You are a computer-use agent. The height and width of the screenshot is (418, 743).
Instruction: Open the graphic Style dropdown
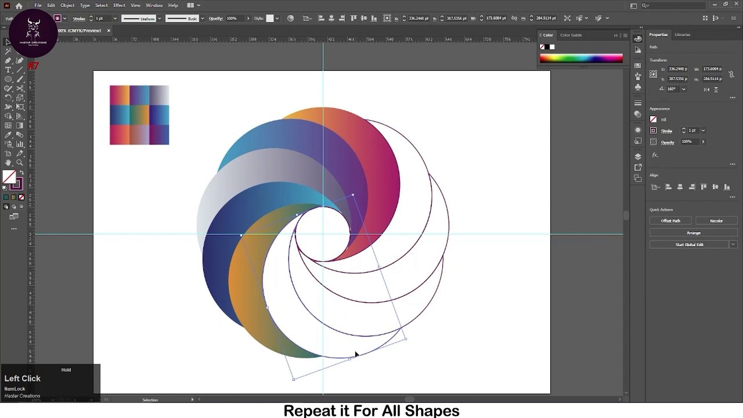pyautogui.click(x=278, y=19)
